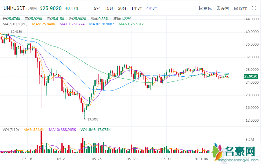Image resolution: width=261 pixels, height=164 pixels.
Task: Click the +0.17% change value
Action: point(72,8)
